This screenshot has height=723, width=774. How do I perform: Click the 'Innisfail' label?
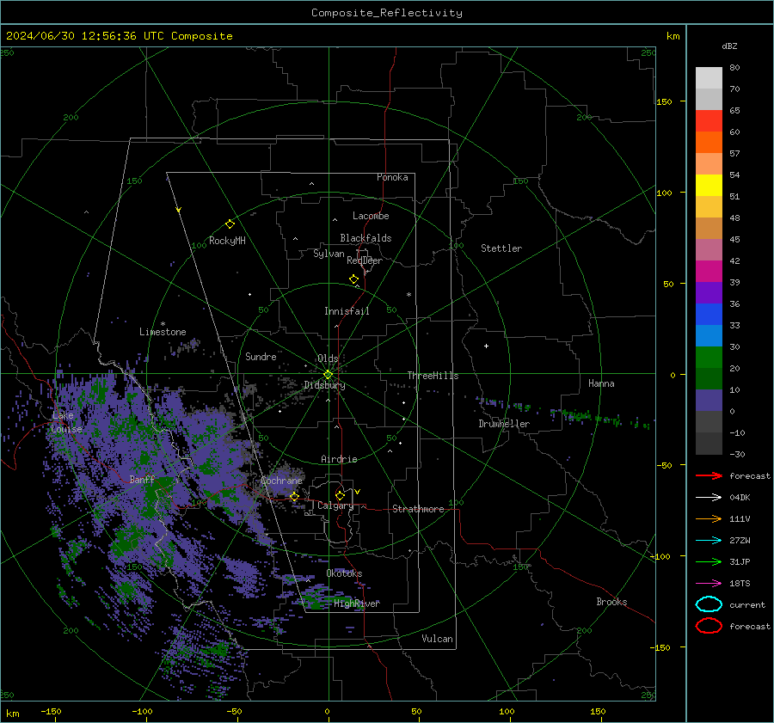[x=347, y=311]
